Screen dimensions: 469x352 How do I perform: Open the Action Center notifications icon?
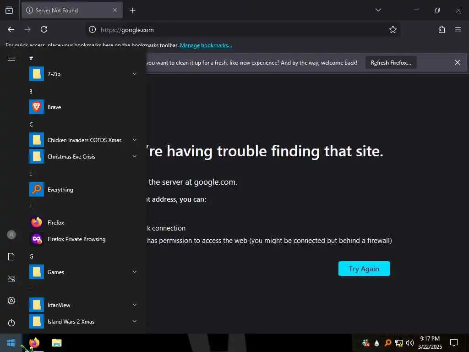[x=454, y=342]
